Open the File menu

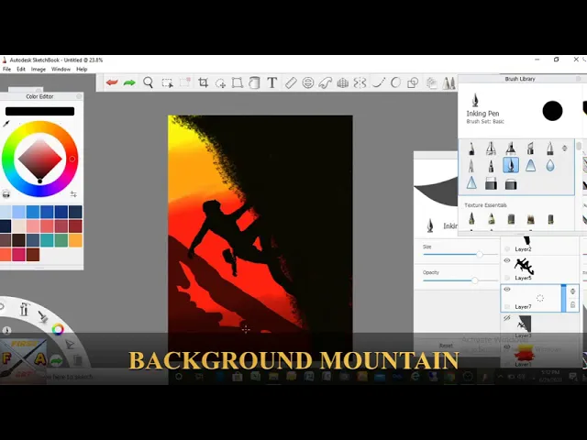(x=6, y=70)
